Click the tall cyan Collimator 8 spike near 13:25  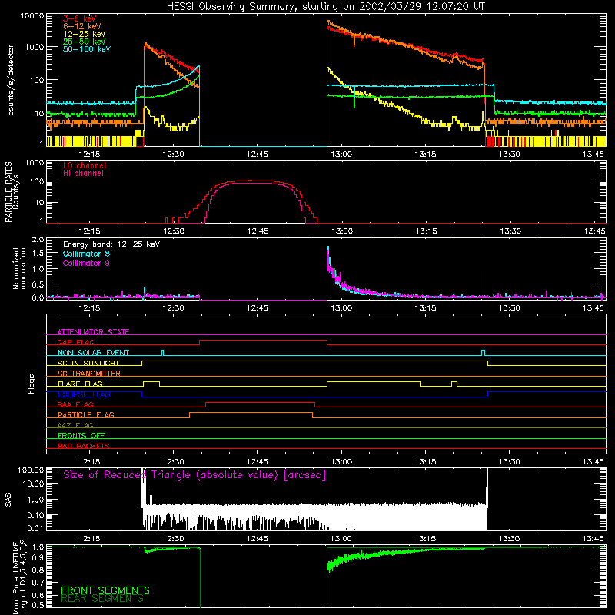(x=484, y=282)
